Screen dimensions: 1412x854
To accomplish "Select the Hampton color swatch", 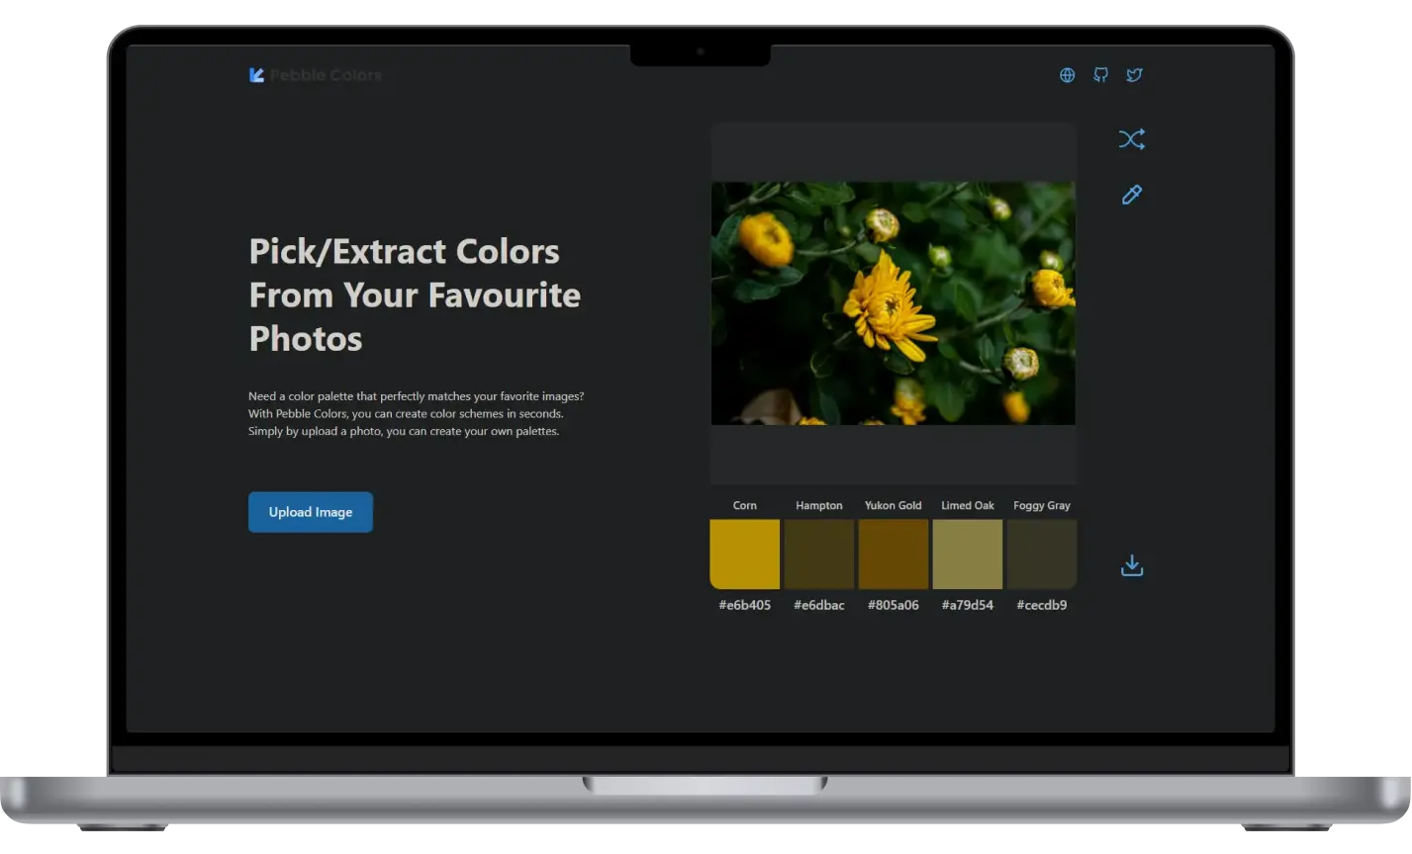I will 818,555.
